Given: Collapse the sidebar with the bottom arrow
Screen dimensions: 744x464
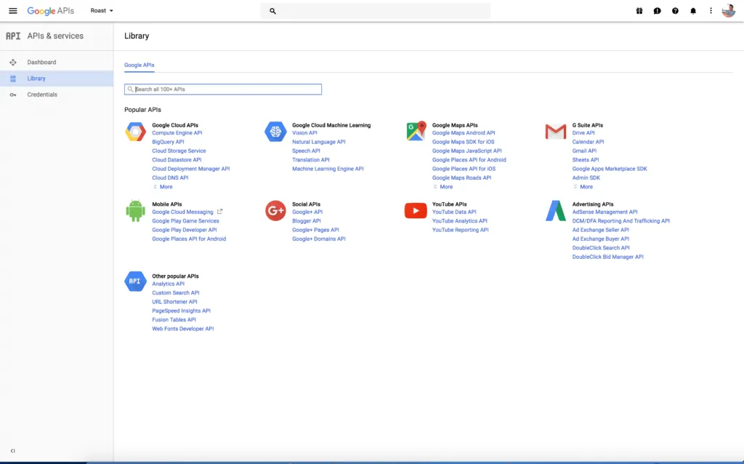Looking at the screenshot, I should coord(13,451).
